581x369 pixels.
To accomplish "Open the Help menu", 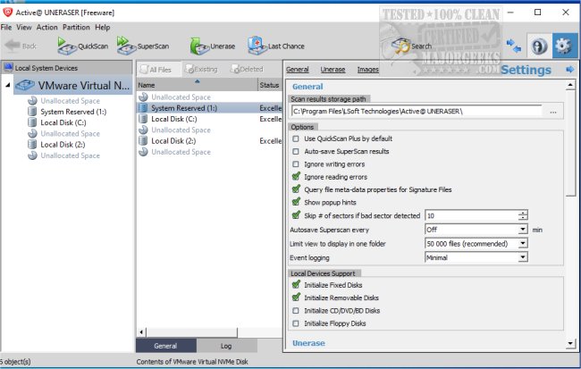I will point(102,27).
